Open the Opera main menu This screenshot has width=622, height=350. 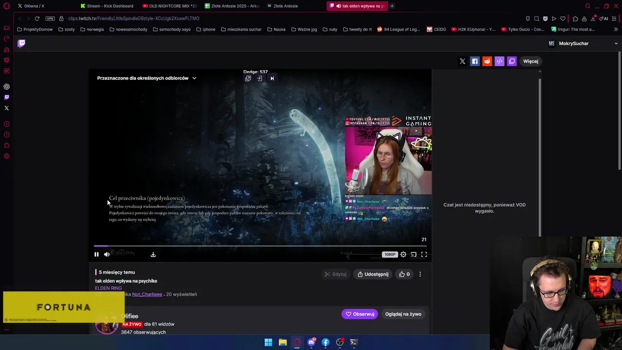(x=6, y=6)
